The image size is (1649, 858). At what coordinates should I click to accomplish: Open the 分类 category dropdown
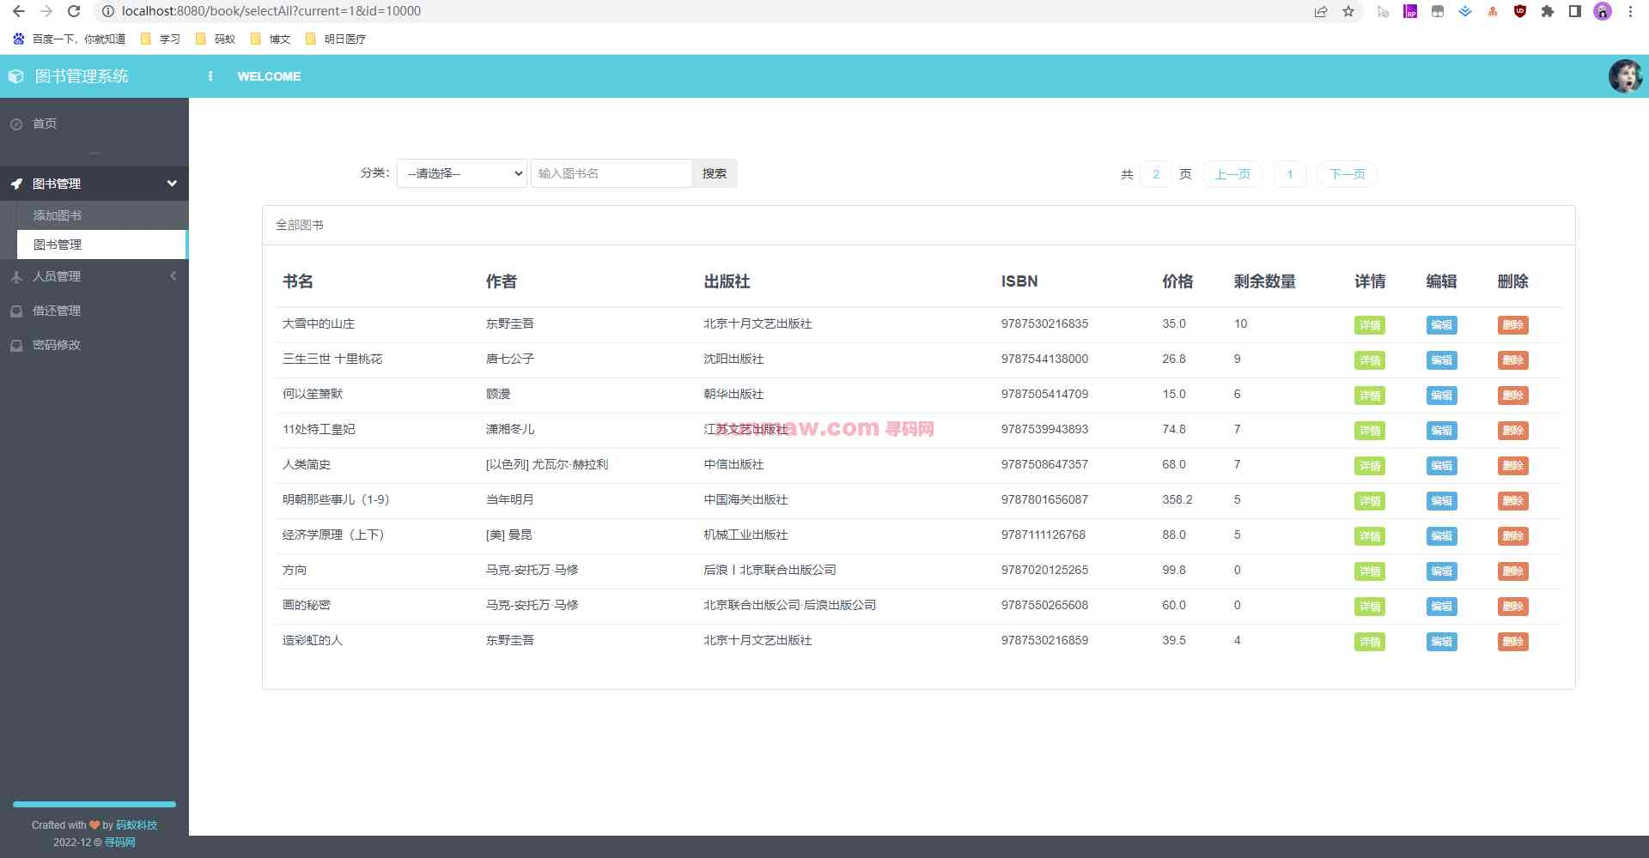[x=461, y=173]
